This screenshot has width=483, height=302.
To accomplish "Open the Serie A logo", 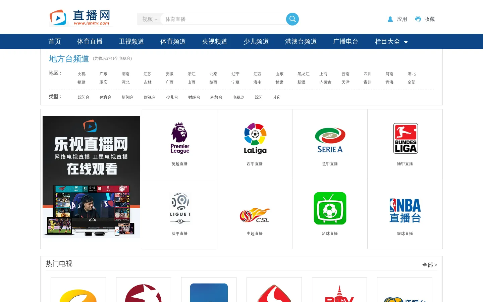I will click(x=330, y=140).
